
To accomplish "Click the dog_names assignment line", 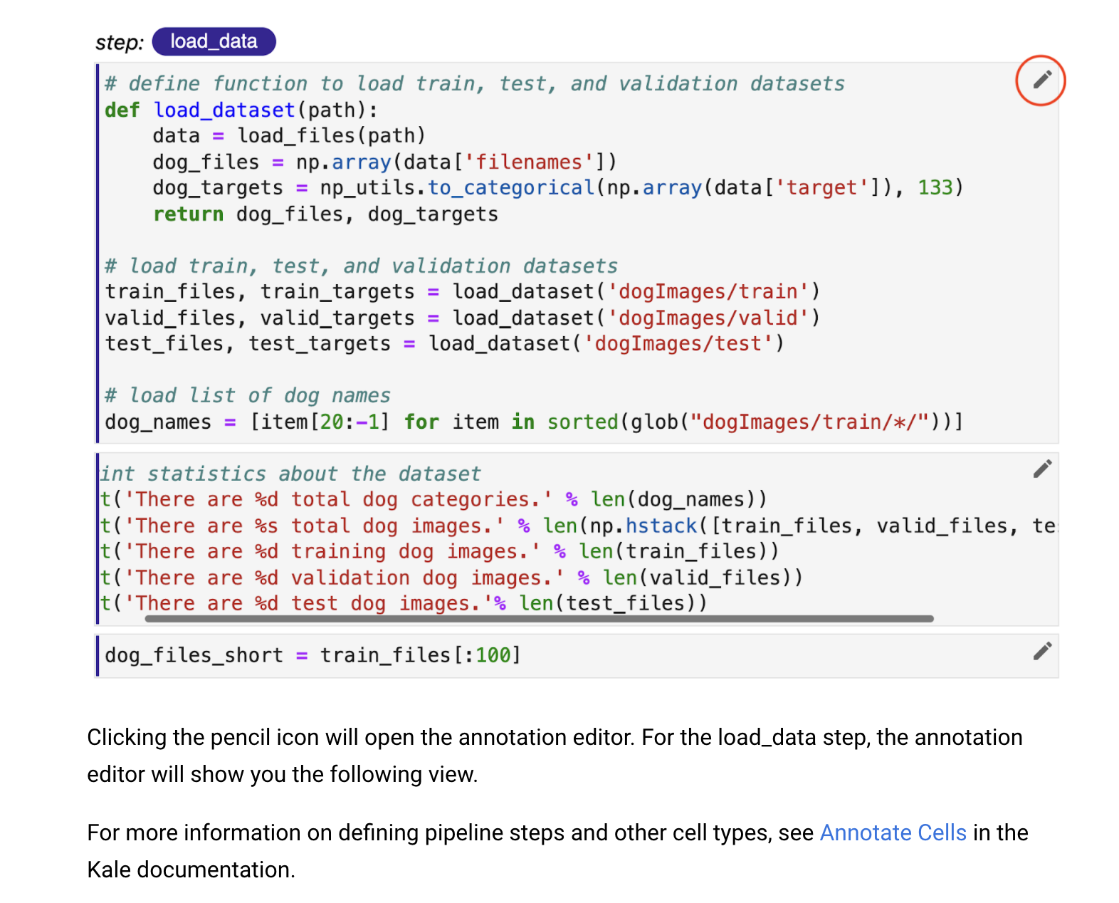I will (534, 422).
